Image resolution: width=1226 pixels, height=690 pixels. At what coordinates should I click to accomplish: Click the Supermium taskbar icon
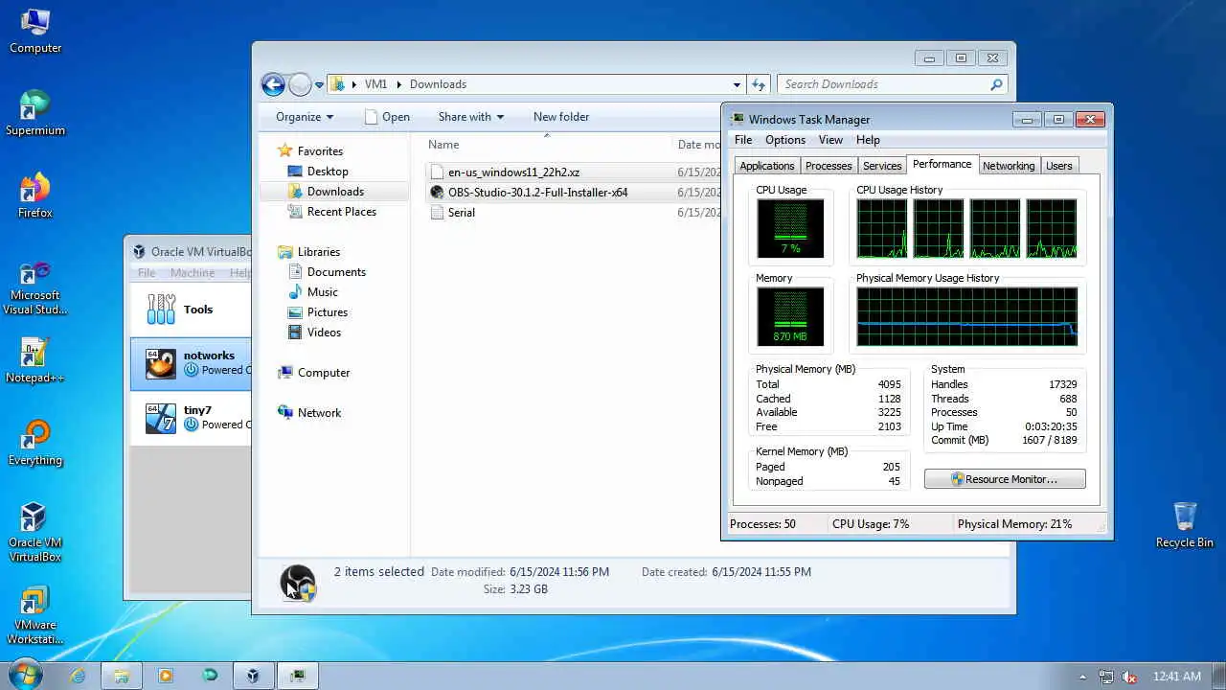click(210, 676)
